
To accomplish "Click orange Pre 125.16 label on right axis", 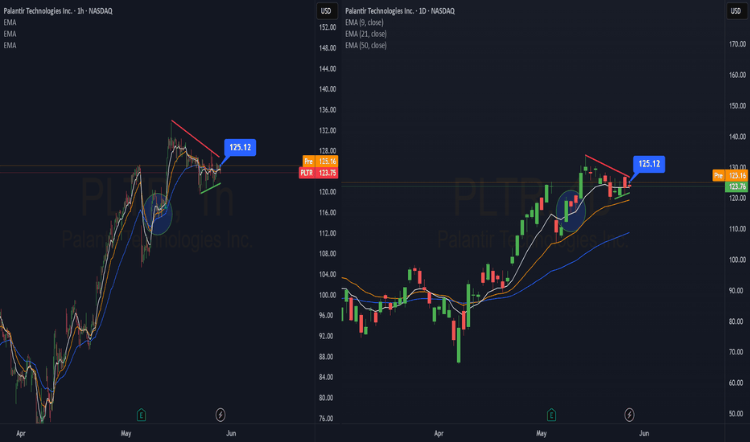I will 729,175.
